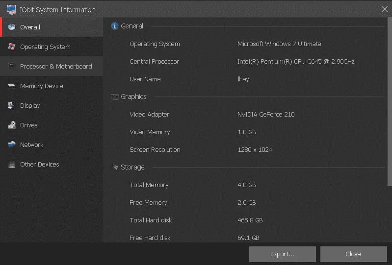Switch to Processor & Motherboard page
This screenshot has width=392, height=265.
click(56, 67)
